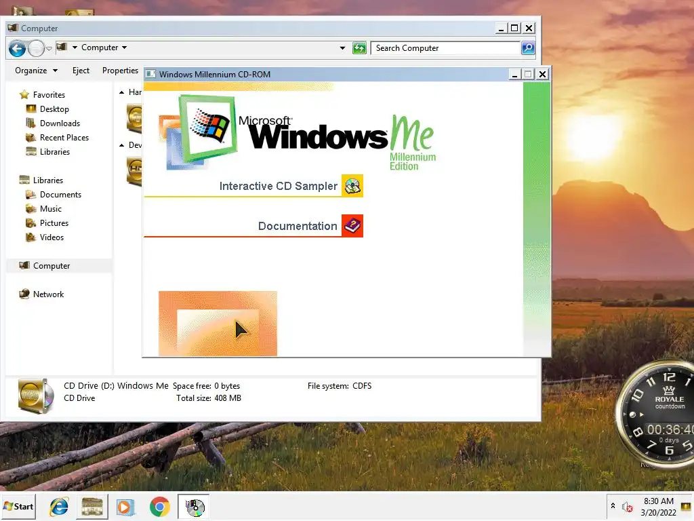Click the round button left of gadget play arrow
This screenshot has width=694, height=521.
[633, 414]
